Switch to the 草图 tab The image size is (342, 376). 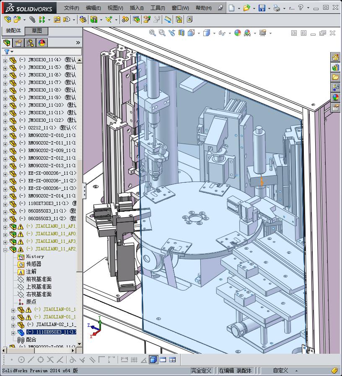coord(37,31)
